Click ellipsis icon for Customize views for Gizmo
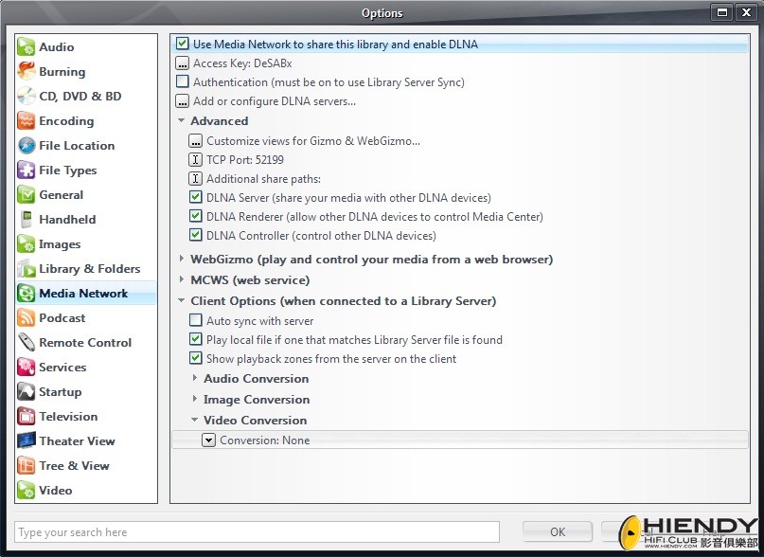 (x=195, y=140)
